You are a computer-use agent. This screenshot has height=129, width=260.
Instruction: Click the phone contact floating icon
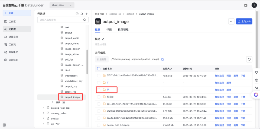click(x=256, y=88)
